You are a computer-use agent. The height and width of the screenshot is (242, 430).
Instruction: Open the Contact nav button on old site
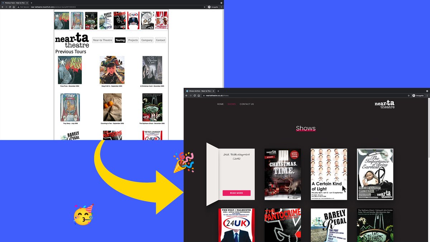point(161,40)
